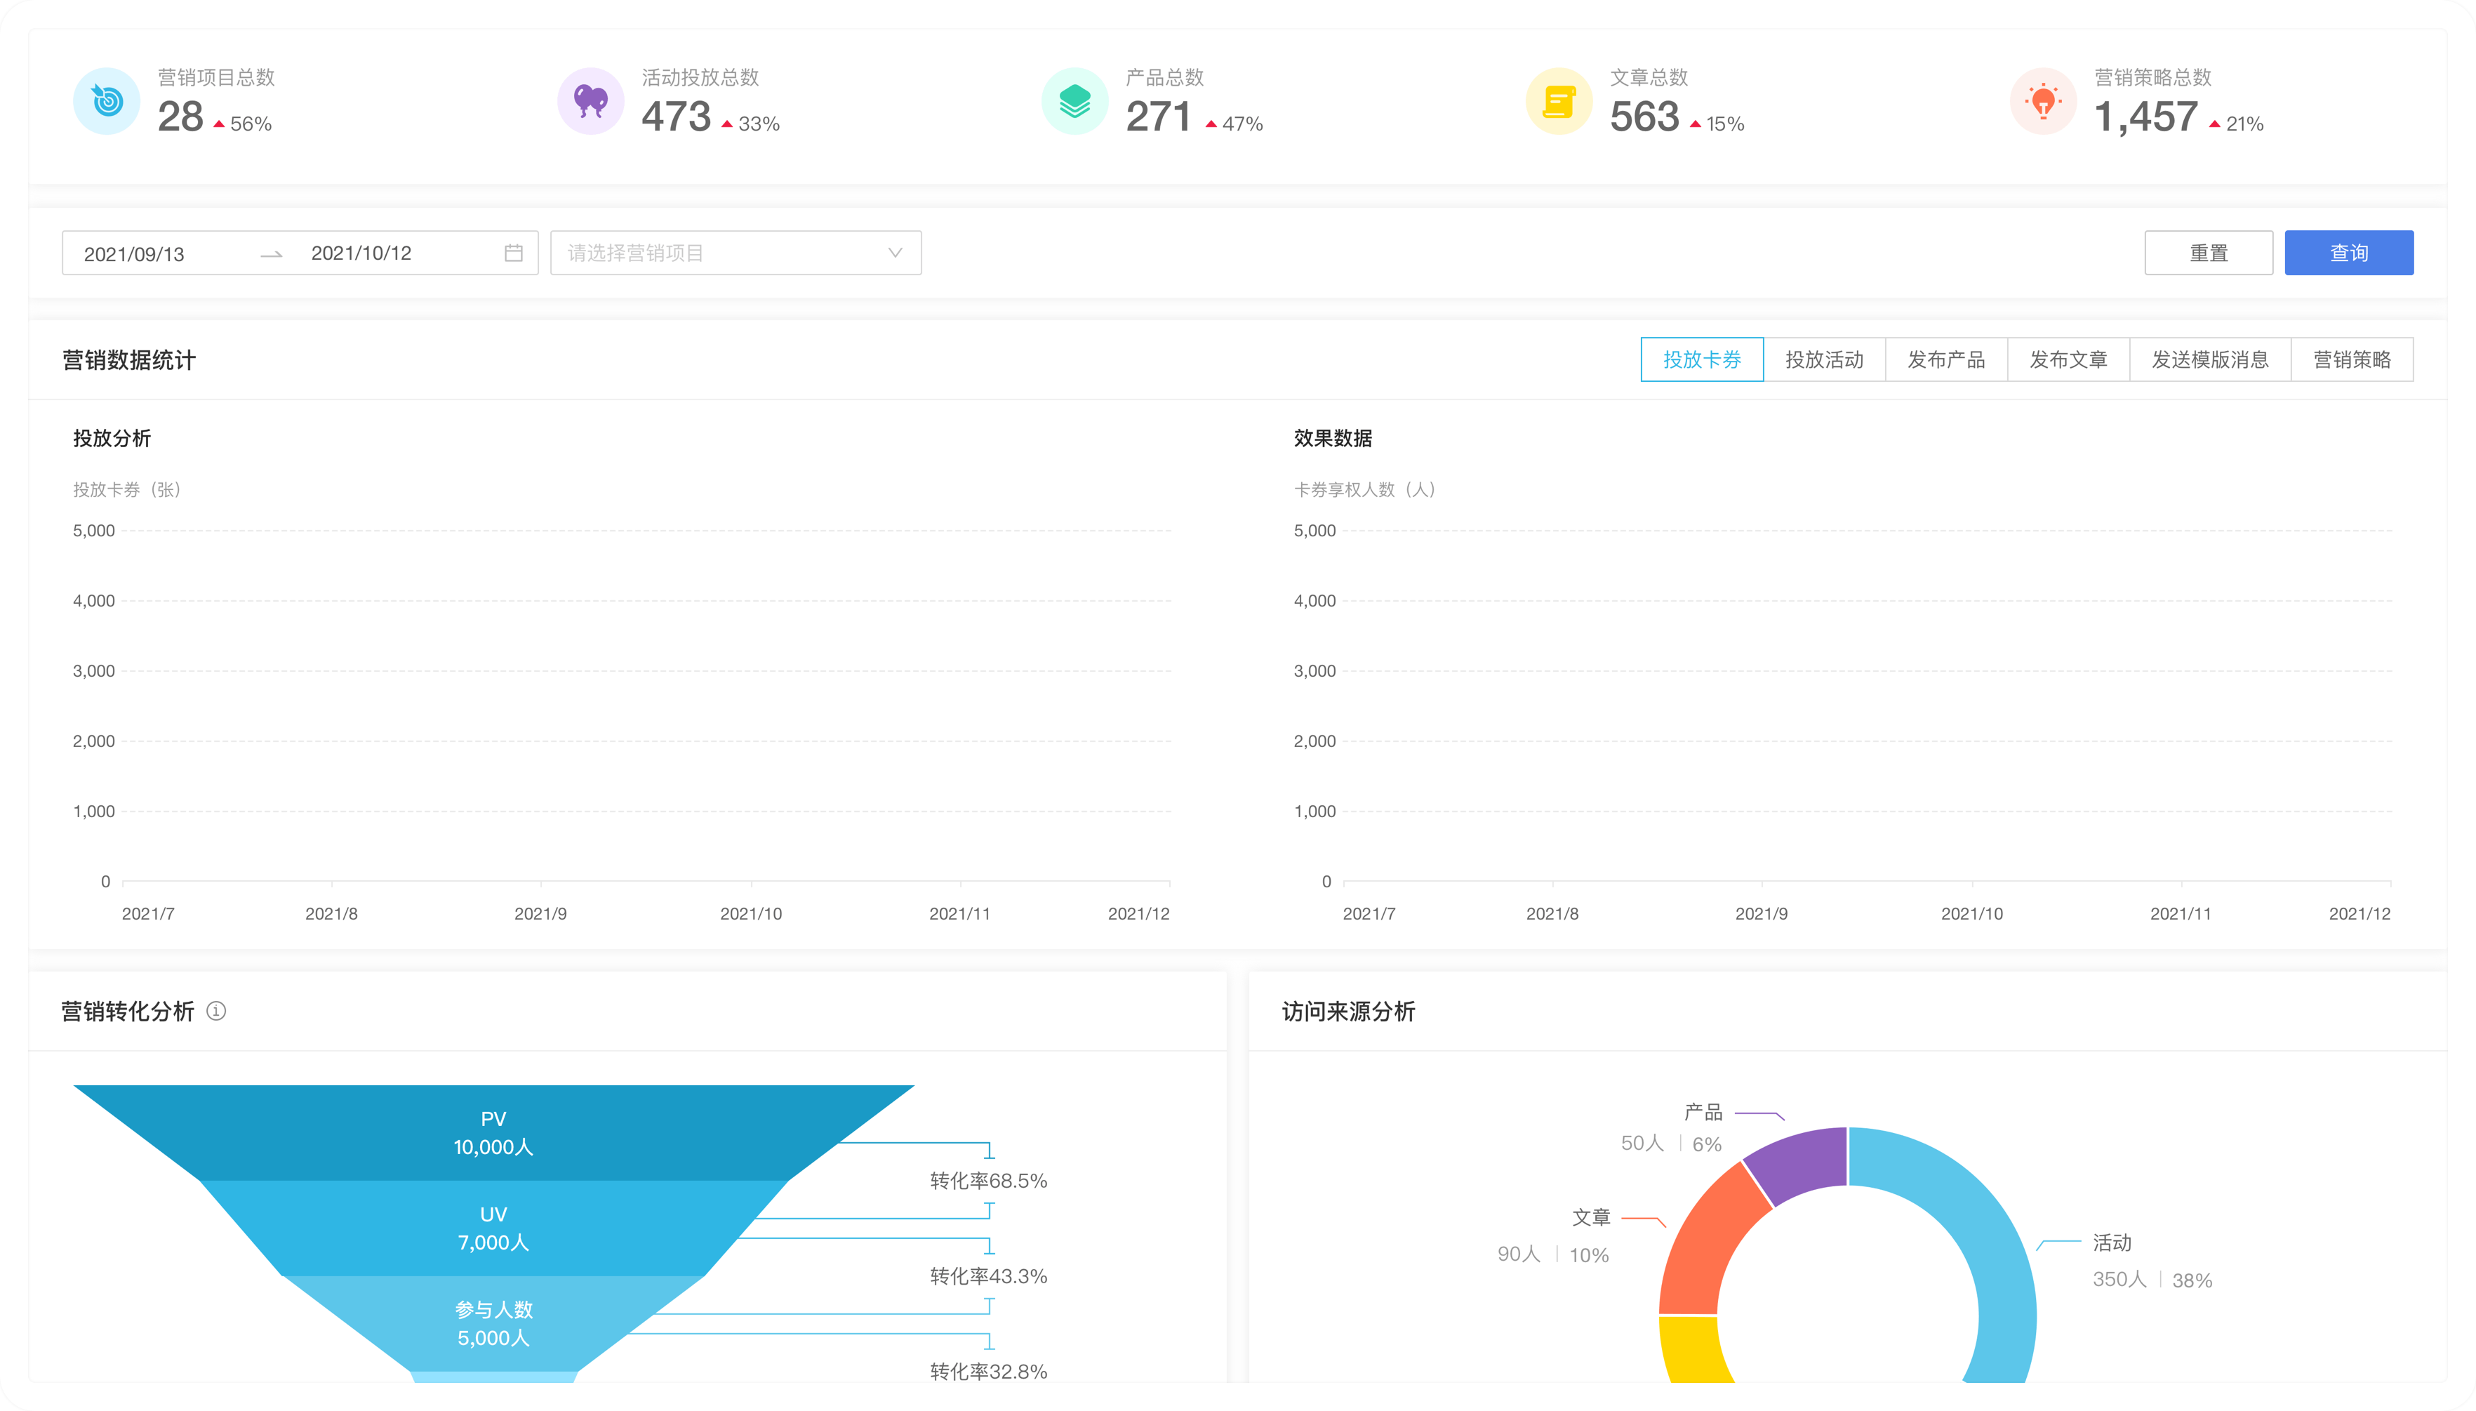Click the red up arrow next to 15%
This screenshot has height=1411, width=2476.
[1695, 124]
